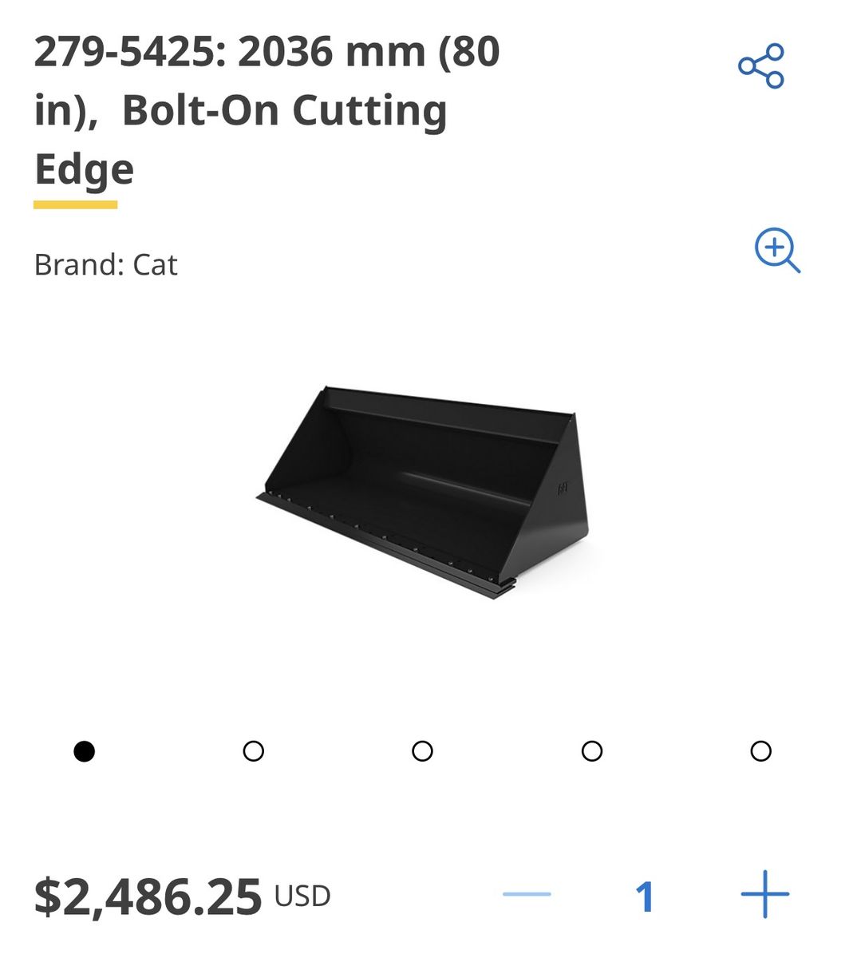Open the black bucket product image
This screenshot has width=845, height=958.
point(423,493)
